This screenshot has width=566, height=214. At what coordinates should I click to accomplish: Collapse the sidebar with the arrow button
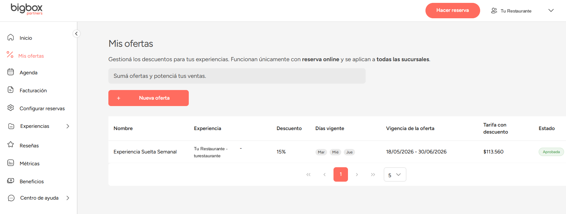[76, 34]
